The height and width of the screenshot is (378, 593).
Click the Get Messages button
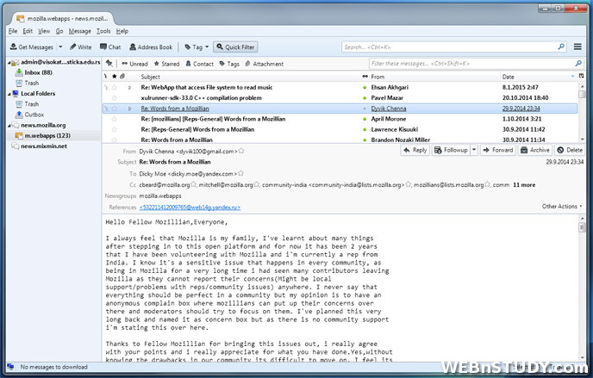pos(32,47)
